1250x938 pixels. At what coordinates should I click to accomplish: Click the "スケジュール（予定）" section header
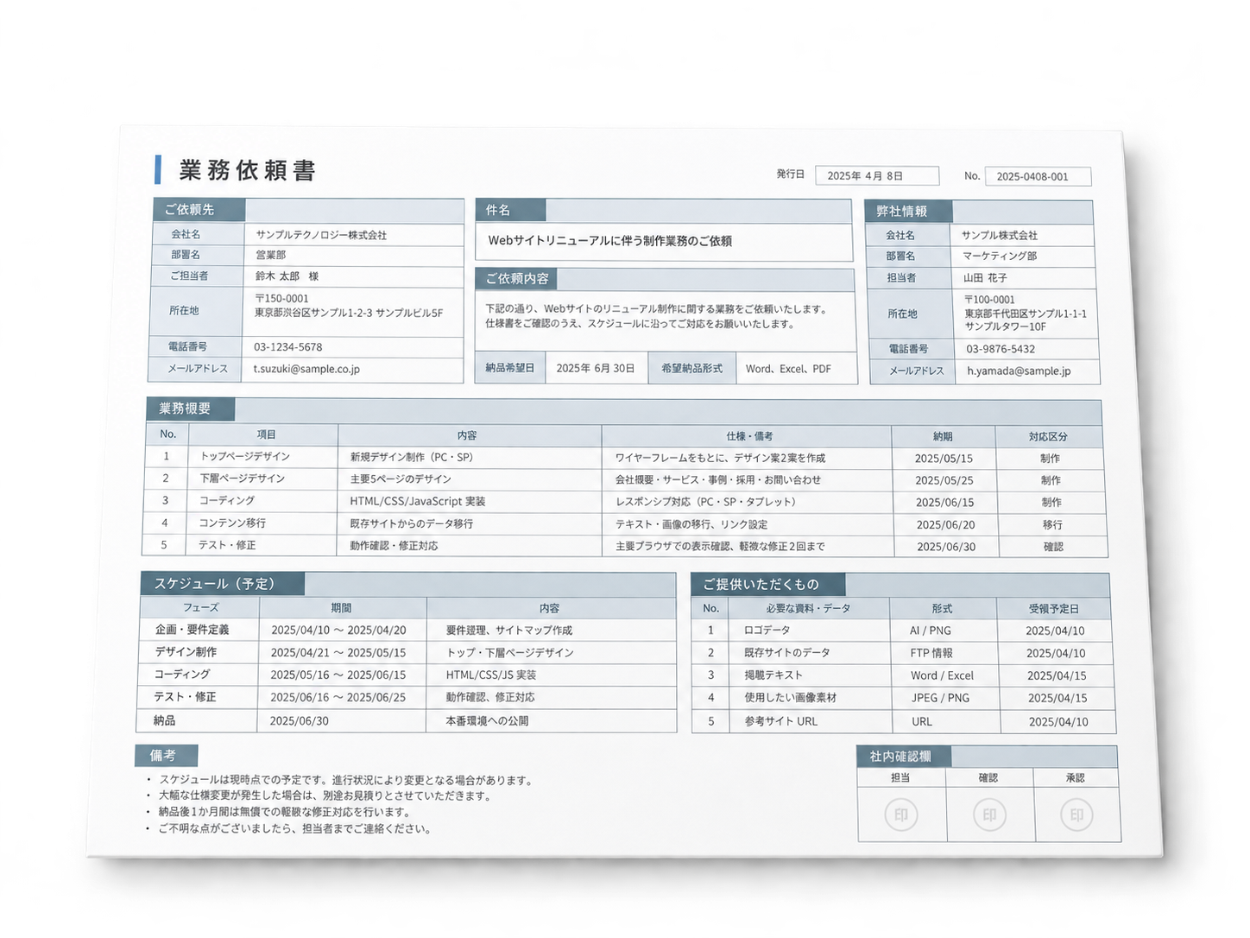point(222,585)
